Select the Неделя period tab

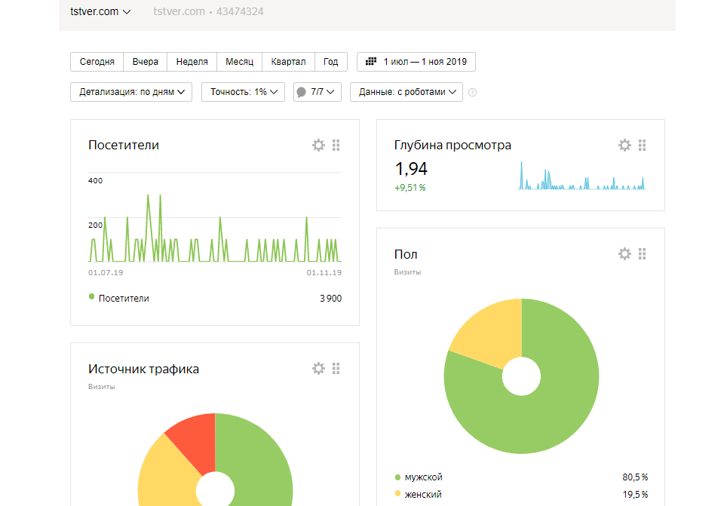point(192,62)
